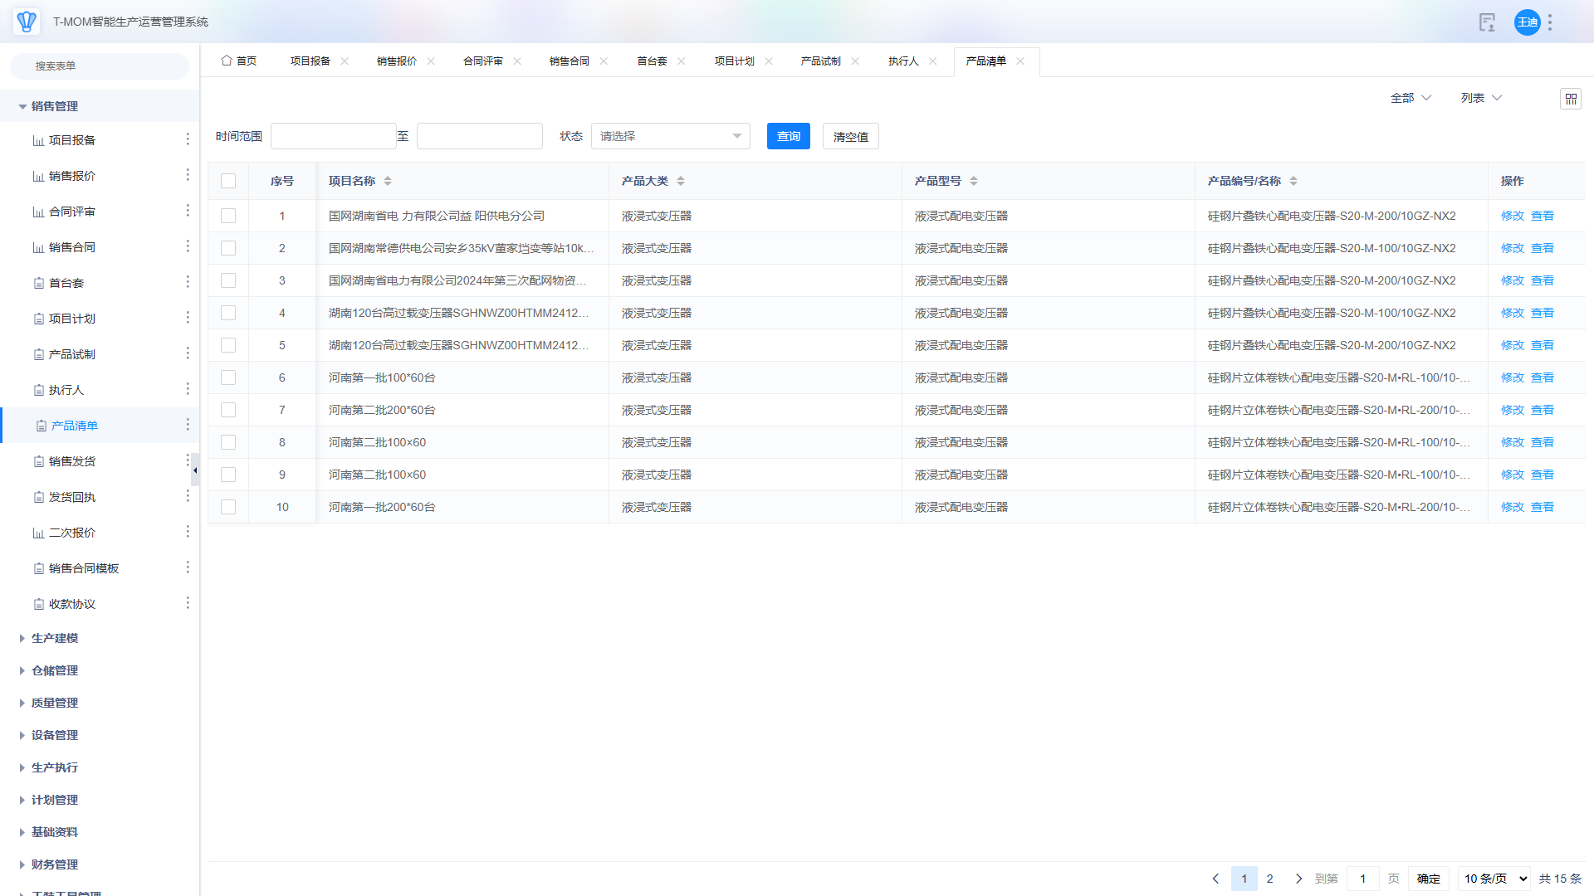The height and width of the screenshot is (896, 1594).
Task: Click the blue 查询 button
Action: click(788, 136)
